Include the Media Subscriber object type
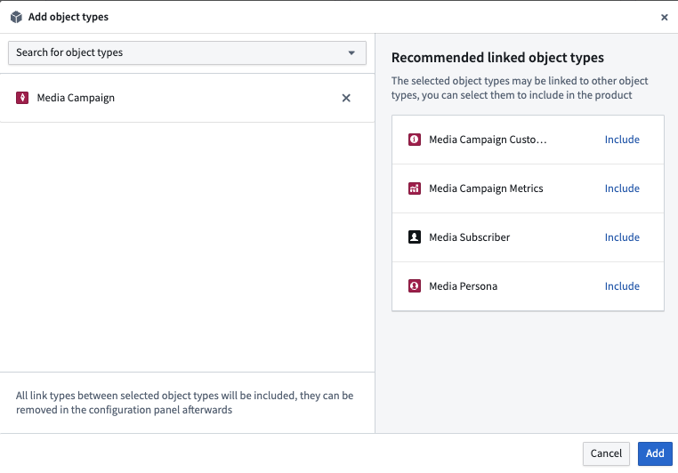 [622, 237]
